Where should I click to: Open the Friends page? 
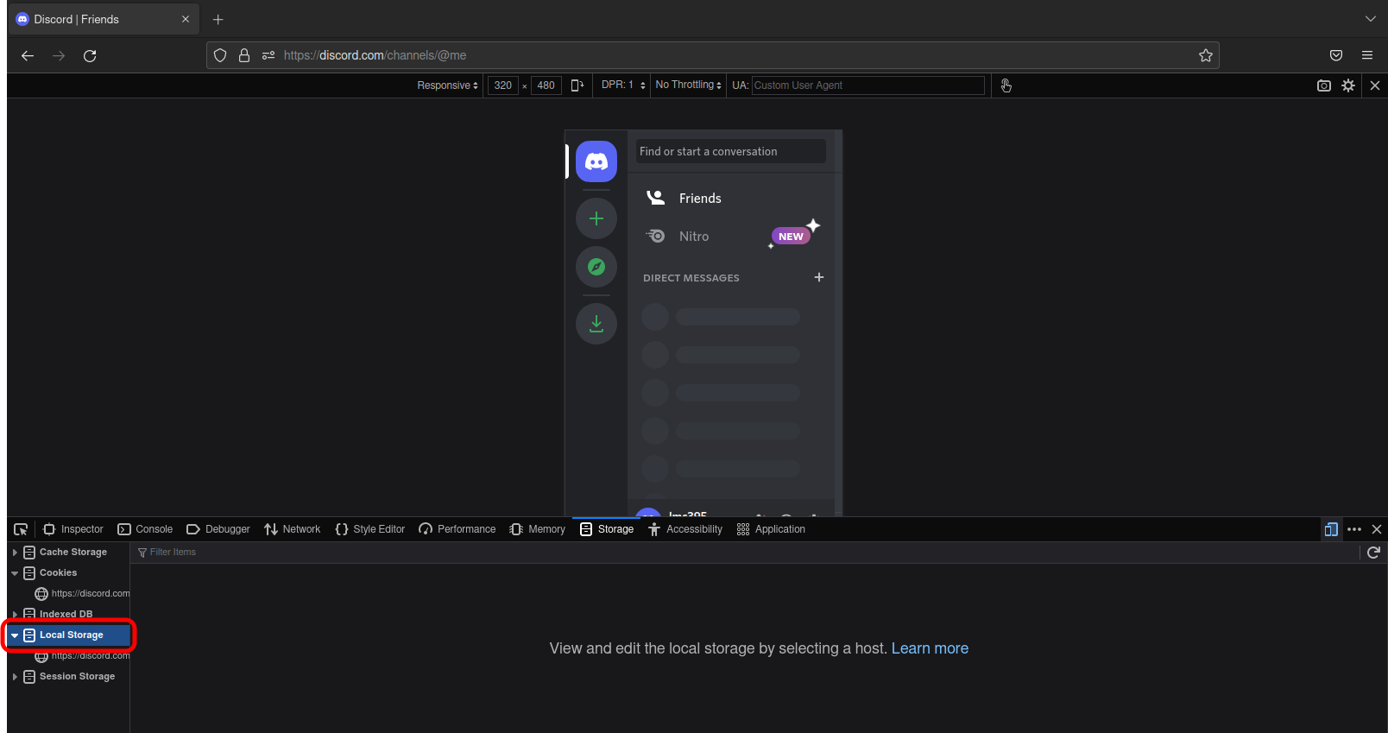click(731, 198)
